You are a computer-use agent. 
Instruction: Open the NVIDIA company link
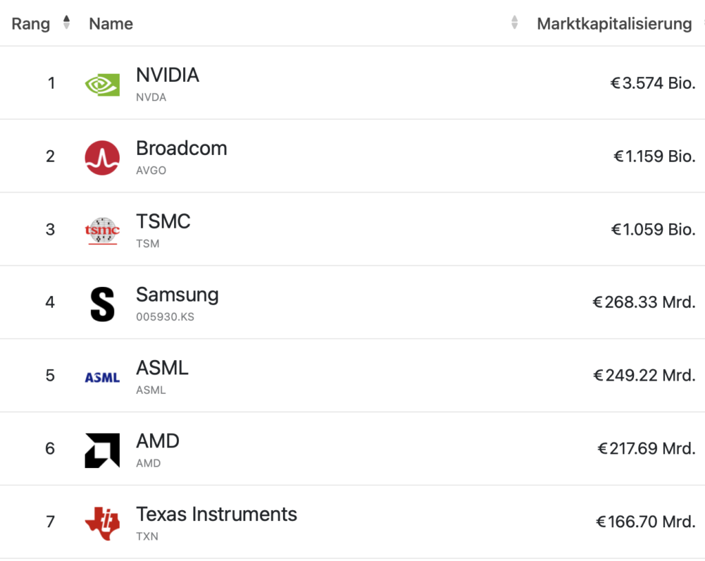coord(167,75)
